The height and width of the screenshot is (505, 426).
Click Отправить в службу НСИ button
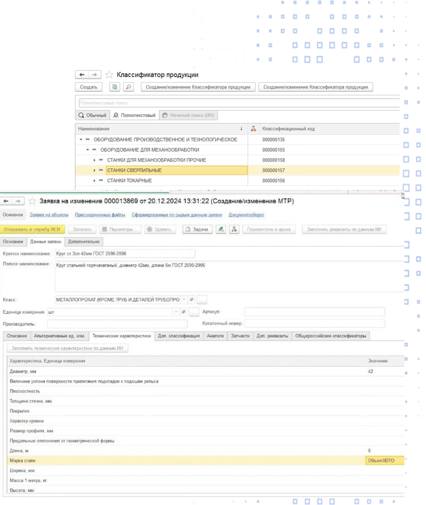[32, 229]
